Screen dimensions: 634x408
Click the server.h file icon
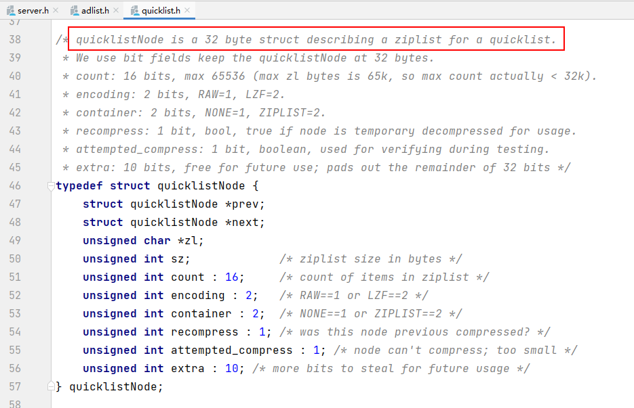coord(11,11)
